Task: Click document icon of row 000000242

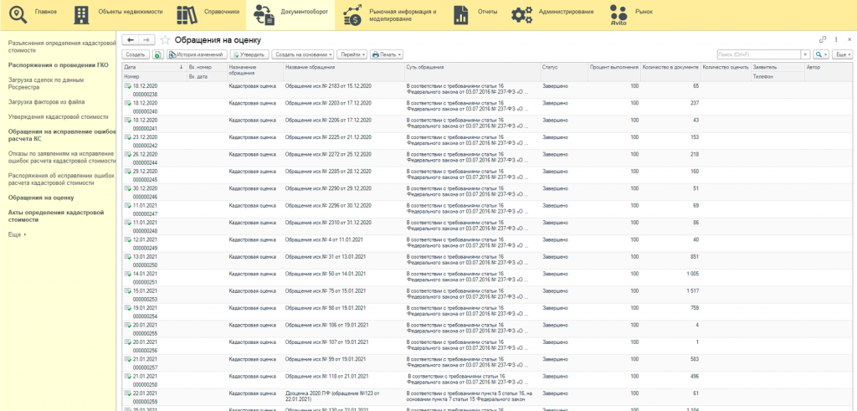Action: [128, 137]
